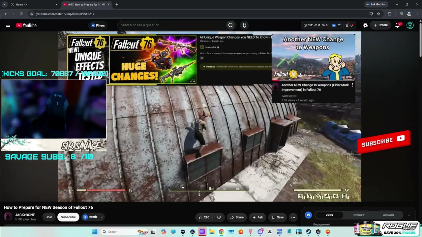
Task: Click the vidIQ alert bell icon
Action: coord(352,25)
